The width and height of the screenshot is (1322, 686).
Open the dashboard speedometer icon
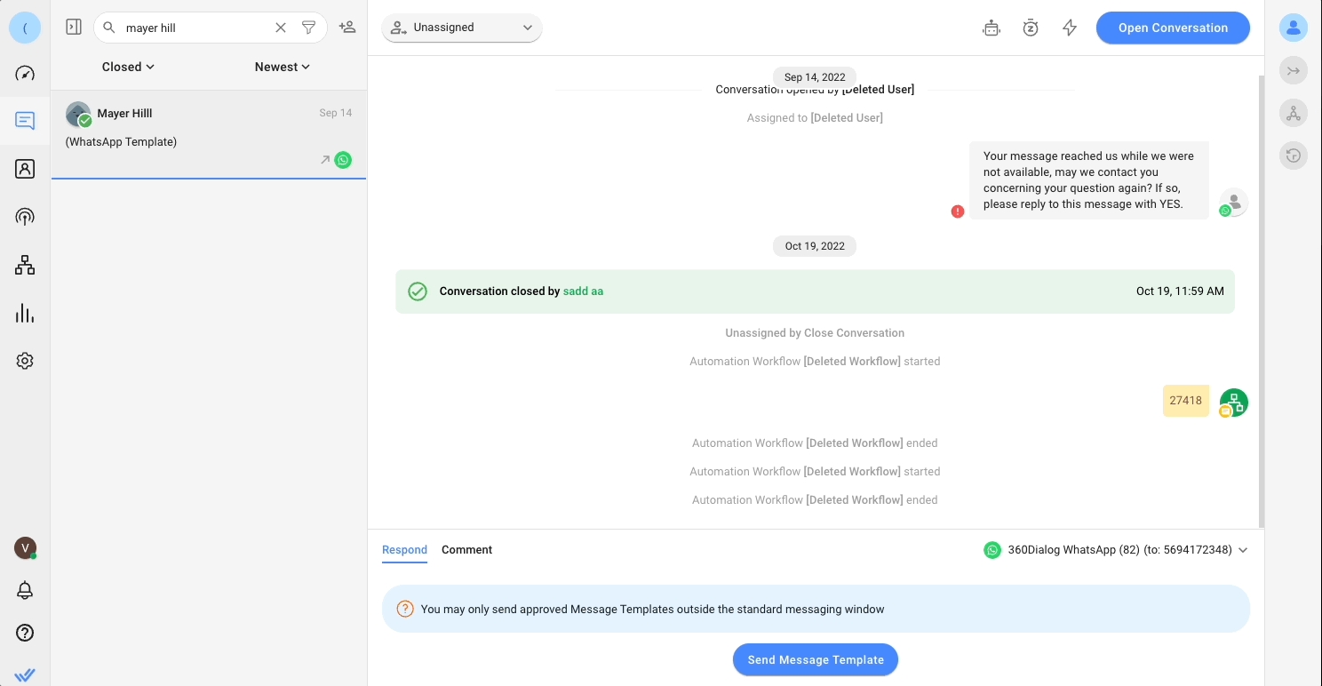[x=25, y=73]
